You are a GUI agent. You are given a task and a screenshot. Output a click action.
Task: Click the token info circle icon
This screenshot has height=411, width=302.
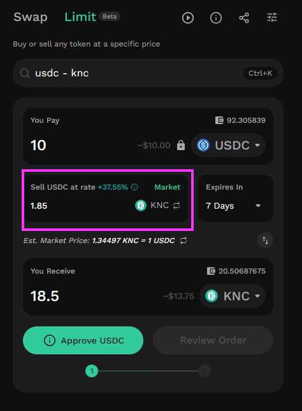pyautogui.click(x=216, y=18)
